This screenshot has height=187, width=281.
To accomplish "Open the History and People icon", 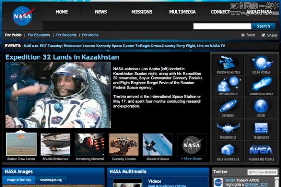I will [261, 152].
